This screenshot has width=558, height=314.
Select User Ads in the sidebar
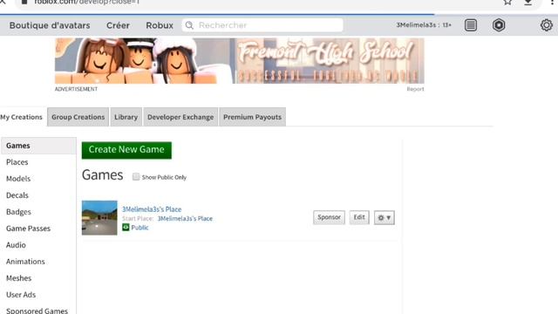tap(21, 295)
